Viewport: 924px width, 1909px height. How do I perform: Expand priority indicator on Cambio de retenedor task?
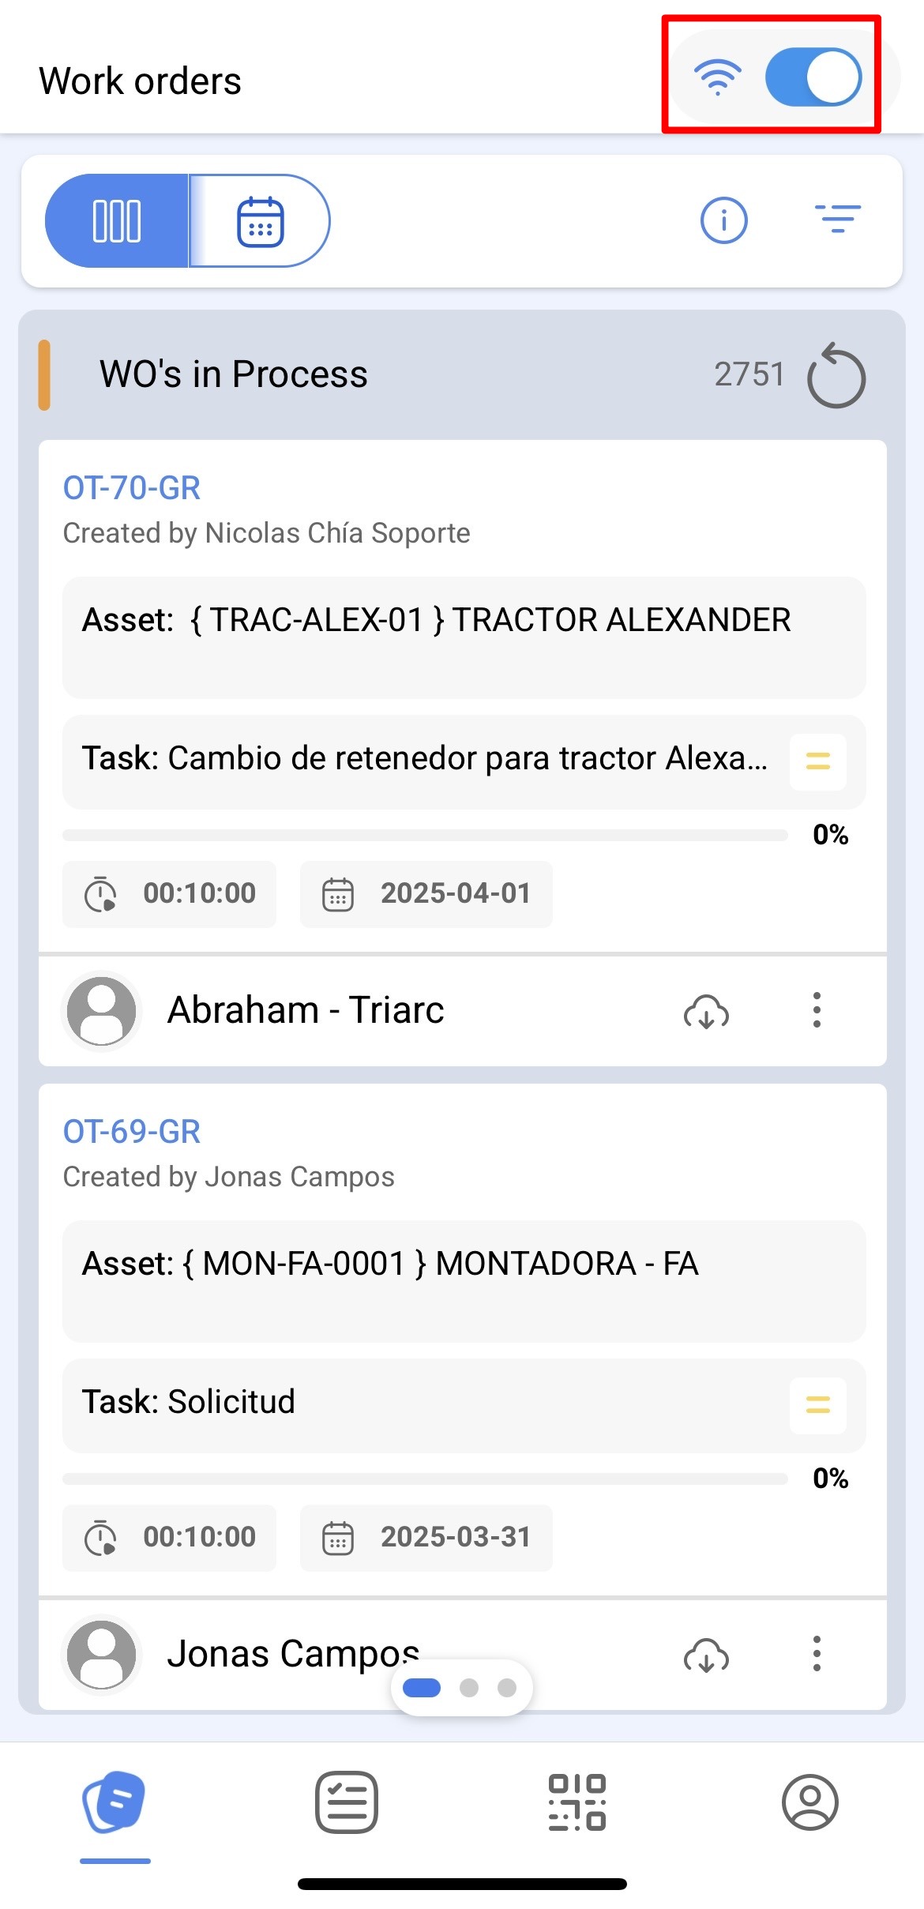point(817,761)
